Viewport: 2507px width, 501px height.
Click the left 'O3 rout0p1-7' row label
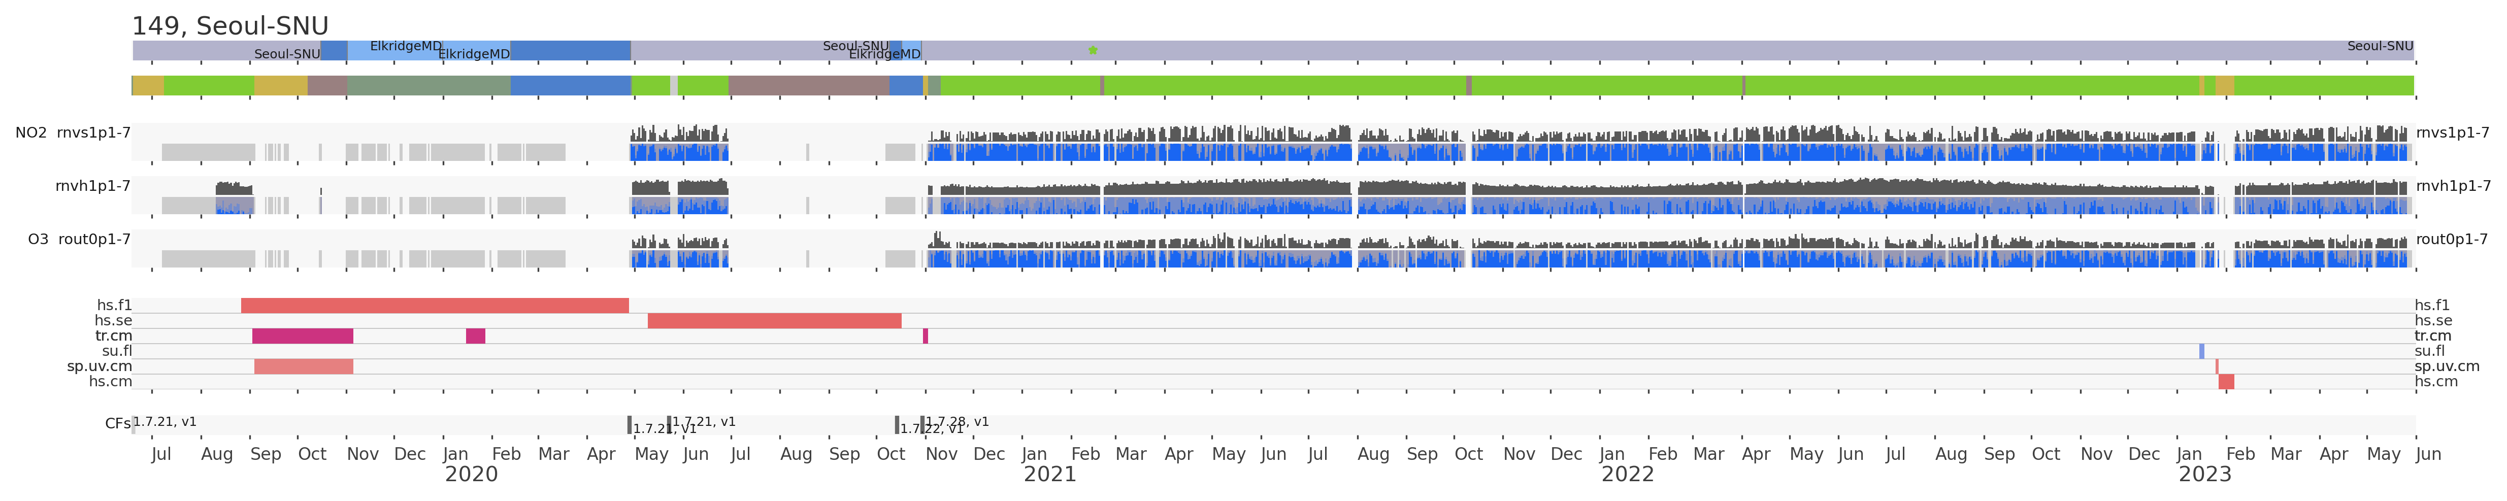tap(79, 239)
